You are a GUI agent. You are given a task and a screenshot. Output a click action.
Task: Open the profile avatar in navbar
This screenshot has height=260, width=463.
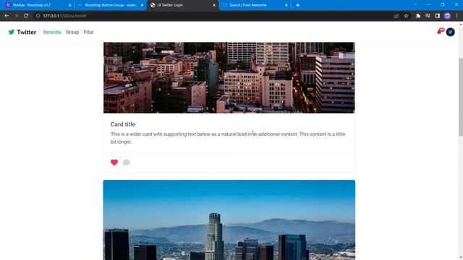[450, 32]
